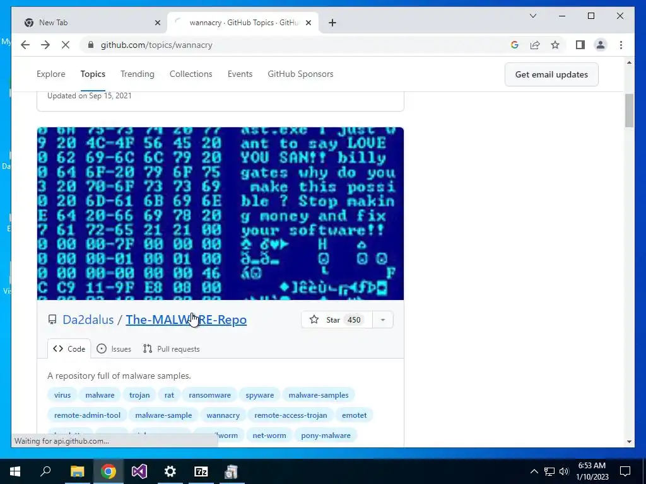This screenshot has height=484, width=646.
Task: Open Chrome profile avatar menu
Action: click(601, 45)
